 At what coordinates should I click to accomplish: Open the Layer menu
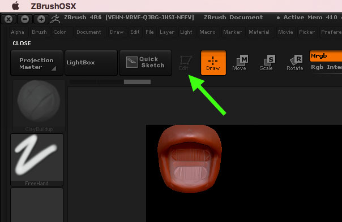(167, 32)
